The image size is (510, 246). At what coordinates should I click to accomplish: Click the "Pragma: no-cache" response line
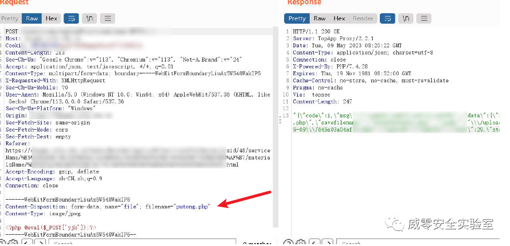click(x=318, y=88)
